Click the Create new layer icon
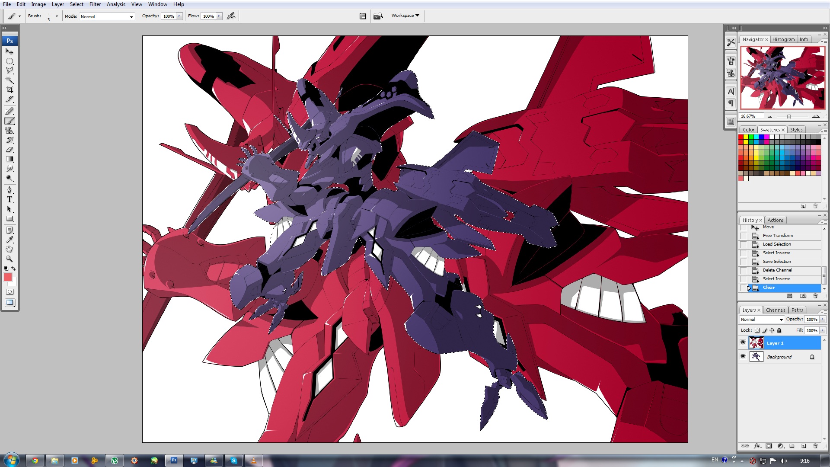The image size is (830, 467). tap(803, 446)
